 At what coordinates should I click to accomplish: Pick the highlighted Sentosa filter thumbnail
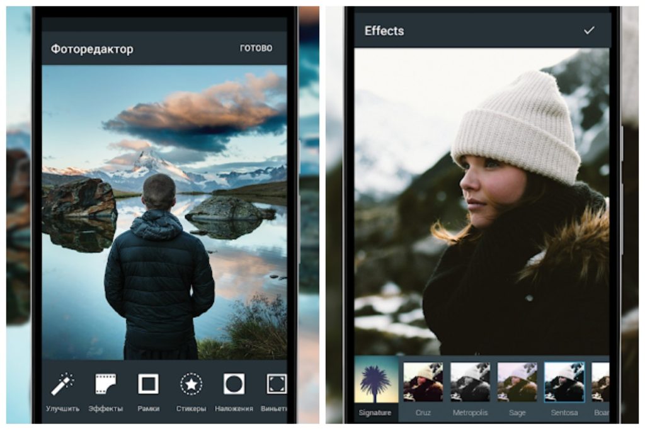coord(564,382)
